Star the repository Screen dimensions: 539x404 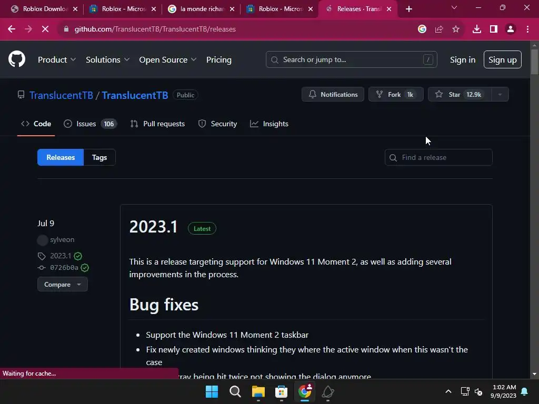[460, 95]
